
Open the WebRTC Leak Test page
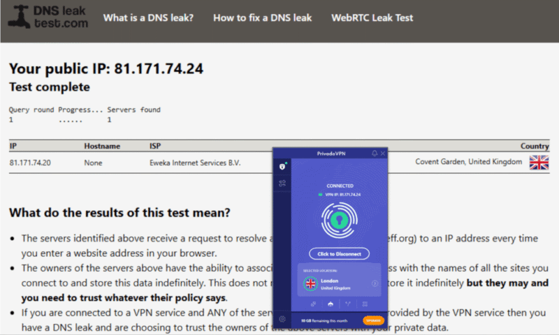tap(372, 18)
